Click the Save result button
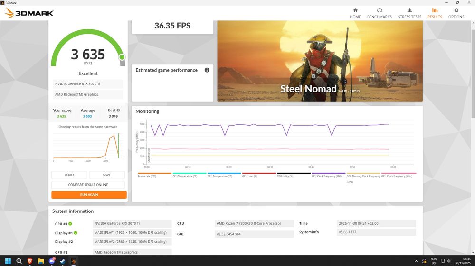The width and height of the screenshot is (475, 266). [106, 175]
